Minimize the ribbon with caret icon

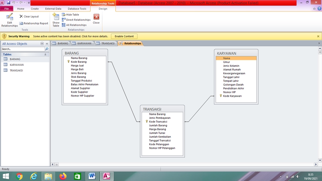click(314, 9)
